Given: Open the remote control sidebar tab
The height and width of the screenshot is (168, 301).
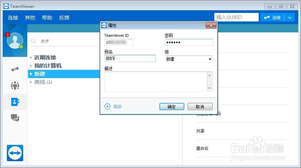Looking at the screenshot, I should click(15, 69).
